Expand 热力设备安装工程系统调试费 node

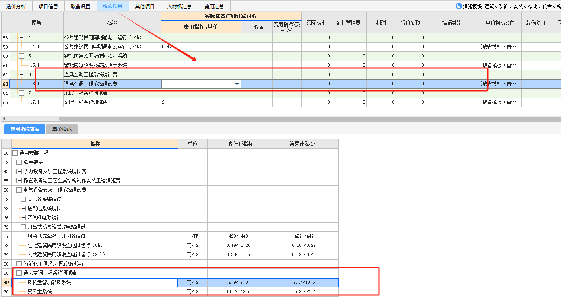[19, 172]
